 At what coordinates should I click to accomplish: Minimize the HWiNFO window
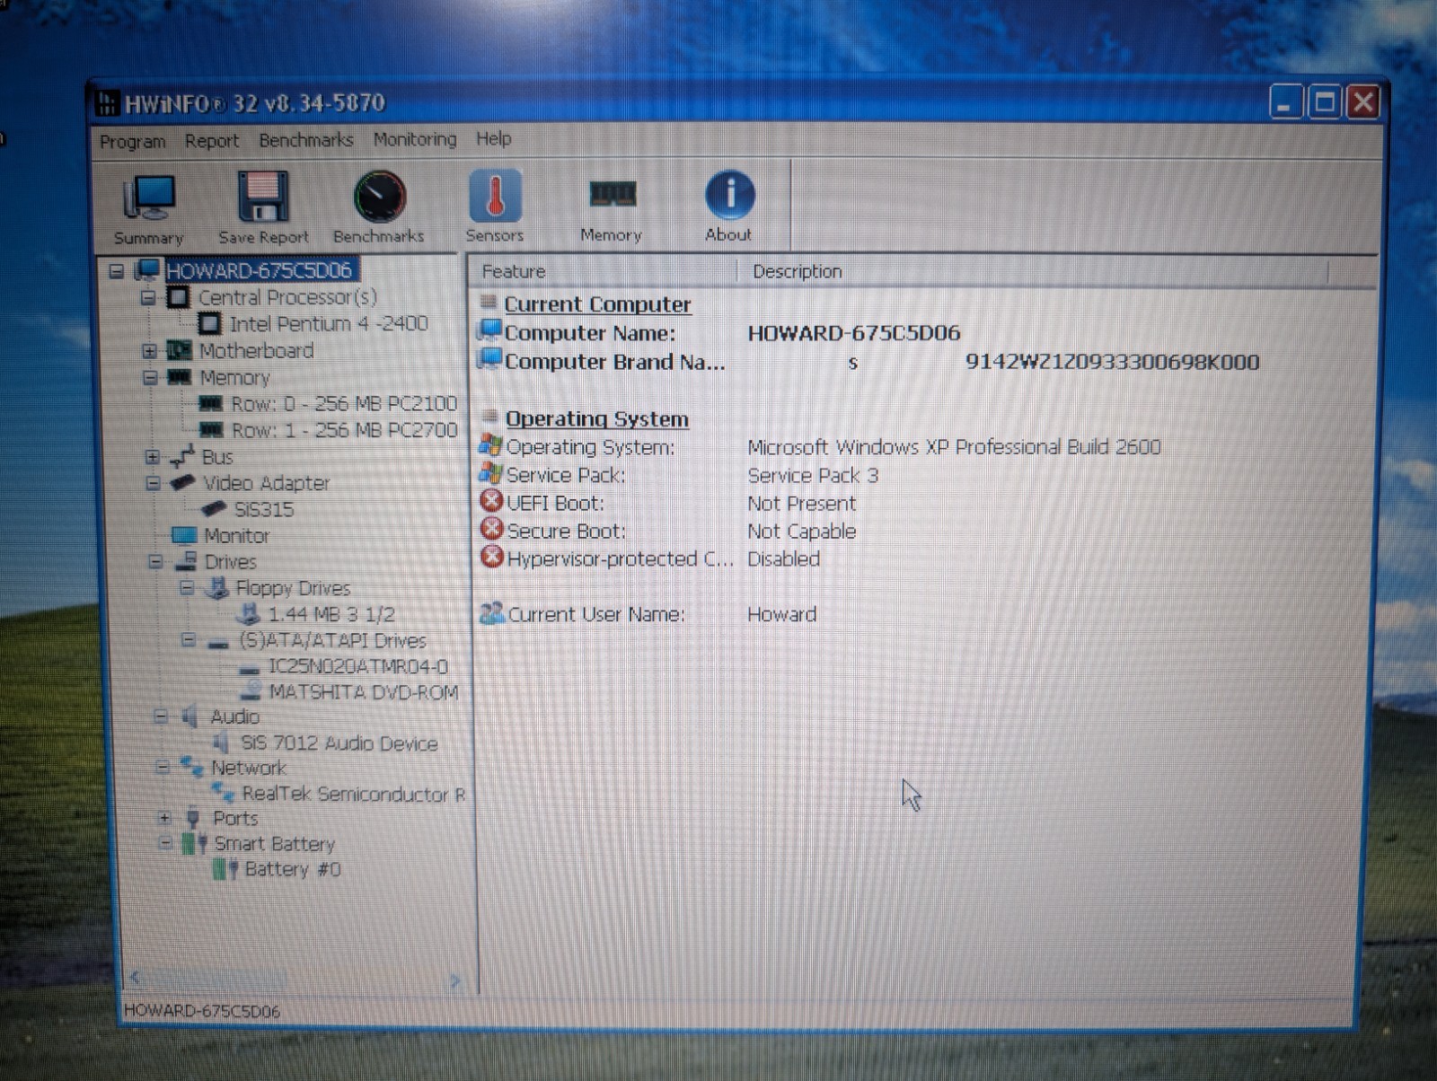tap(1286, 103)
